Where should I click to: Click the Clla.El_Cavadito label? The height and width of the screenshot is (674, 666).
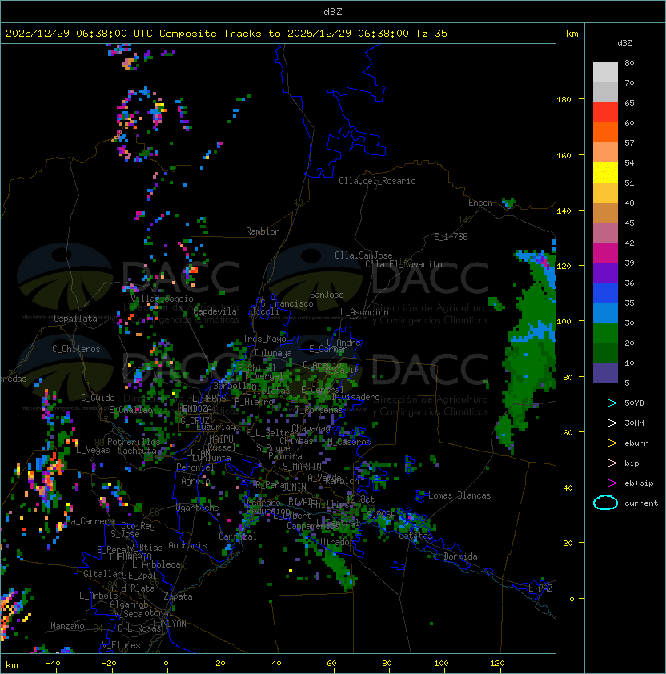(x=403, y=264)
